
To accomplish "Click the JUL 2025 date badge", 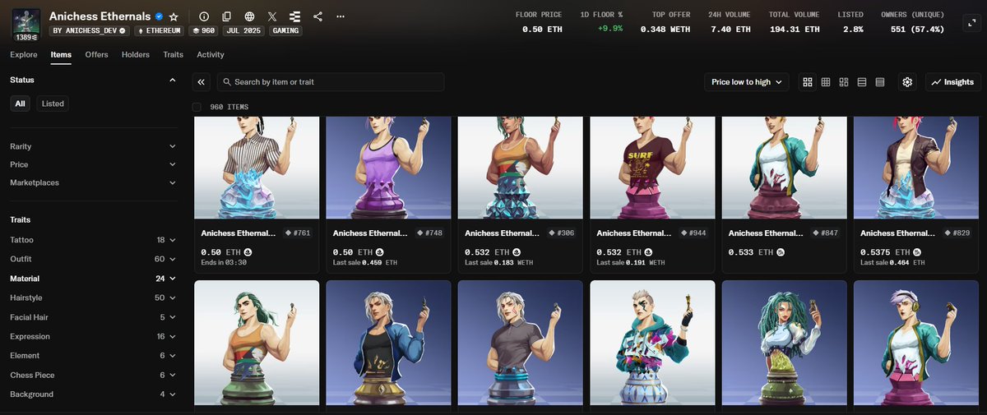I will [x=243, y=30].
